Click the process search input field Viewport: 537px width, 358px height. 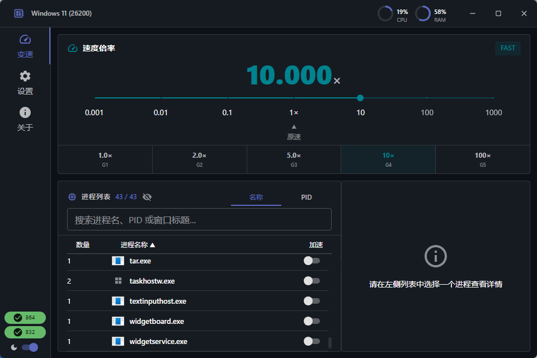click(199, 220)
